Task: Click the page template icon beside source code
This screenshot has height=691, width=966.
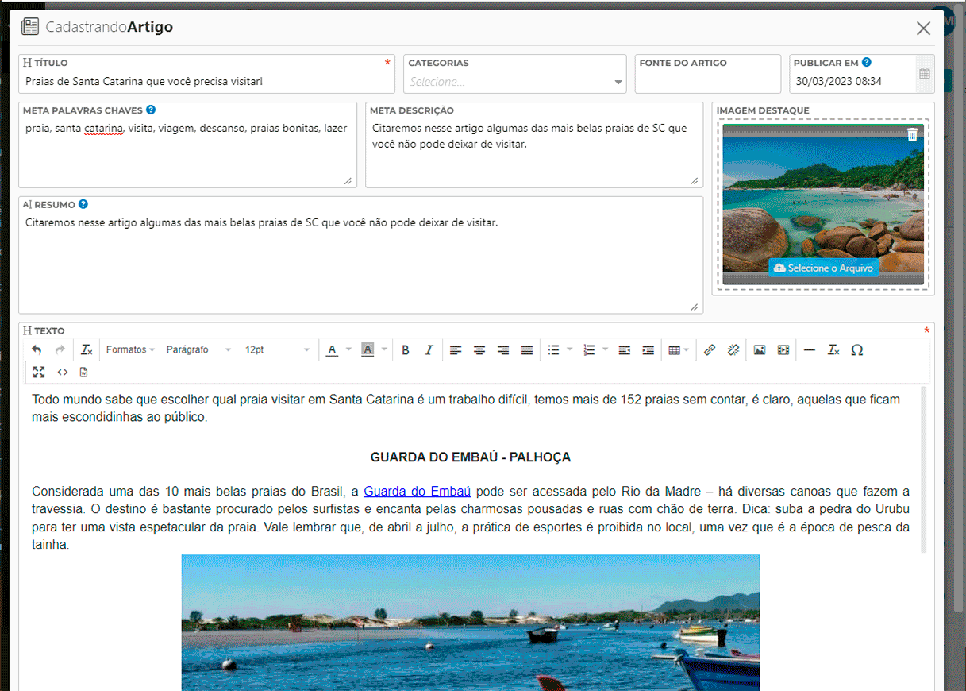Action: click(84, 372)
